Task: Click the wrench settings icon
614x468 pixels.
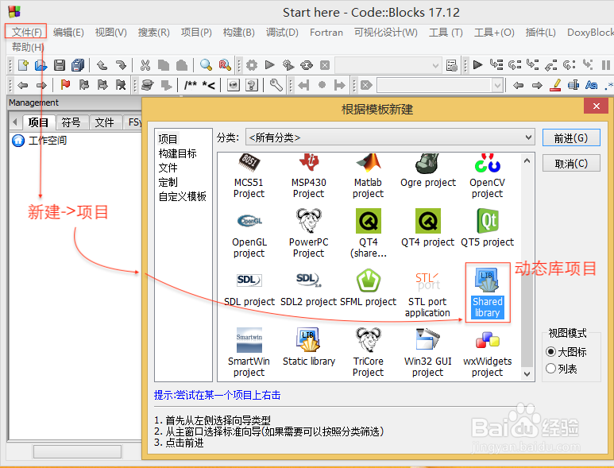Action: click(x=276, y=84)
